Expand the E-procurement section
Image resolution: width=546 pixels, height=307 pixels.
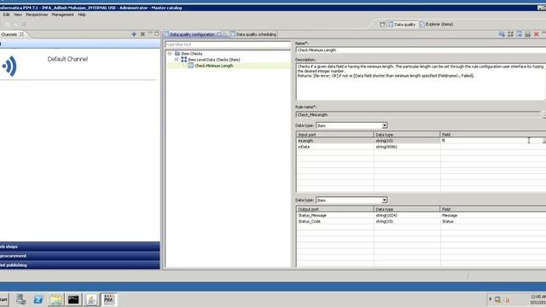[x=79, y=256]
